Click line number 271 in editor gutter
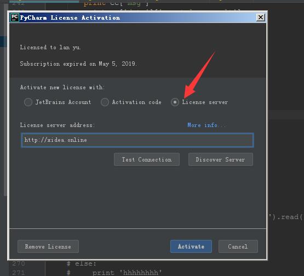 (x=19, y=273)
